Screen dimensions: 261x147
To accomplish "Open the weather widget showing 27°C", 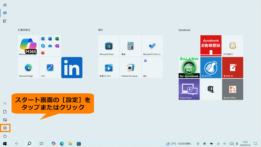I will [179, 144].
